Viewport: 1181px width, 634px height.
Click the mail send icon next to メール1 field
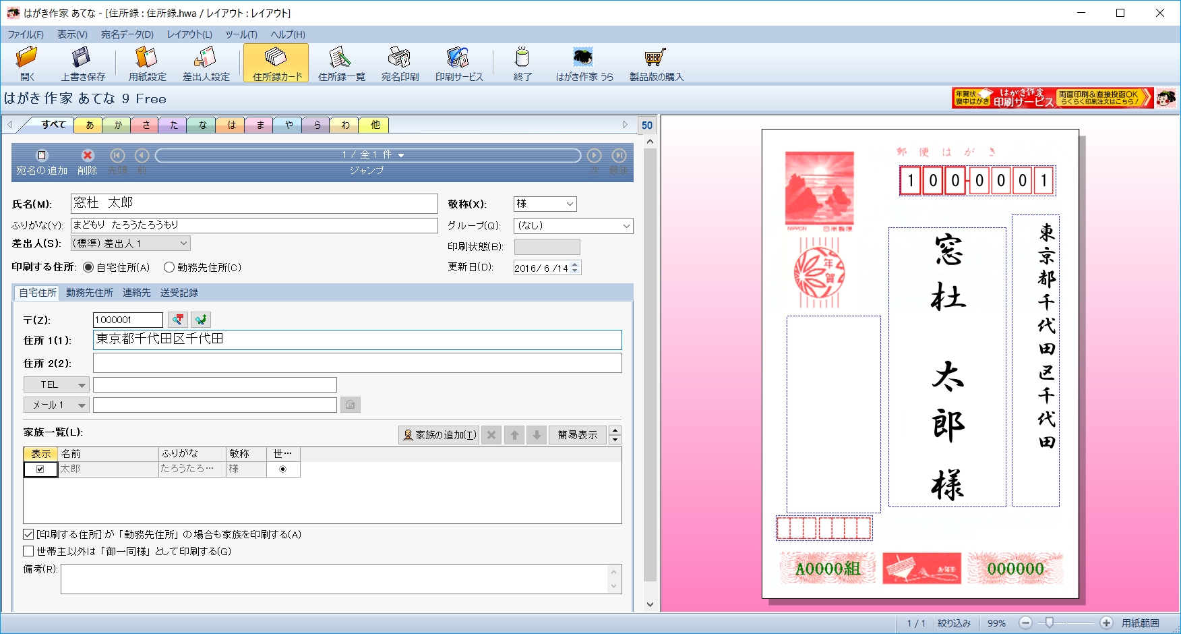(350, 405)
